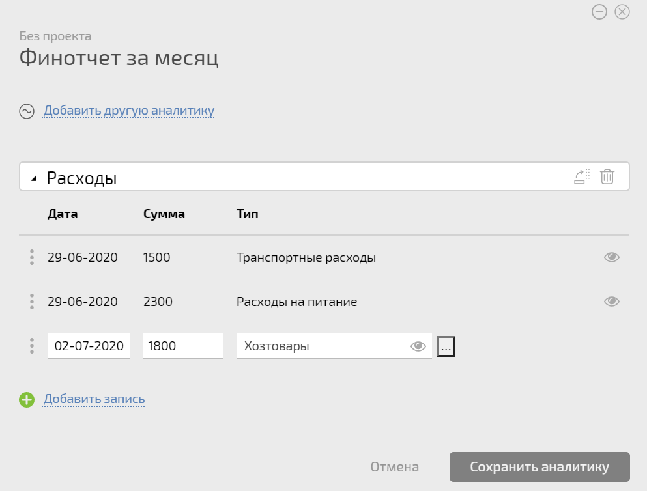Toggle the eye icon in Хозтовары field

[418, 346]
